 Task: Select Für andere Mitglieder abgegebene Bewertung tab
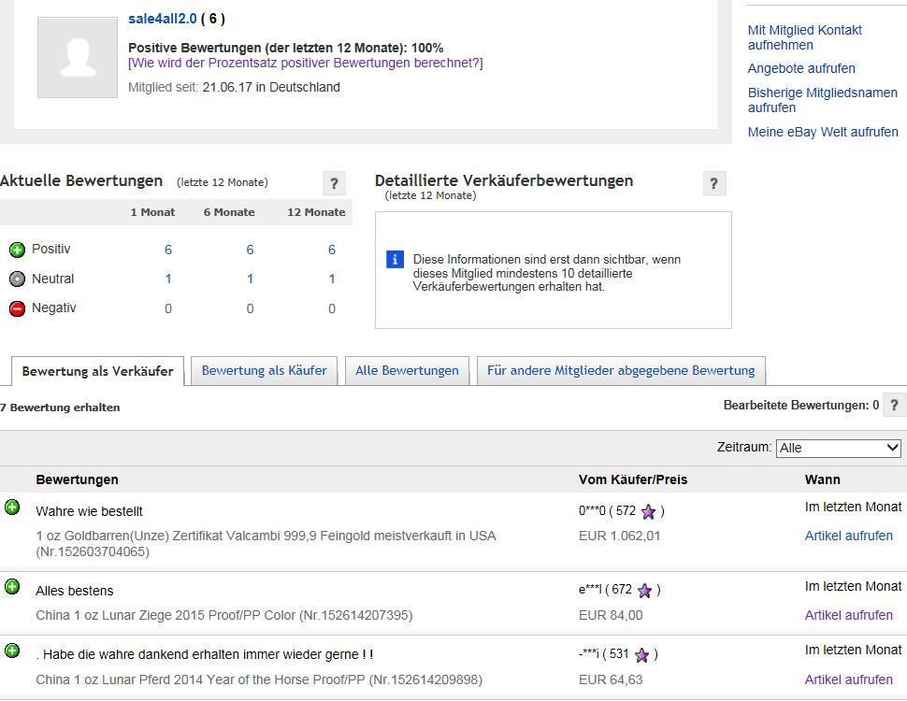click(621, 370)
